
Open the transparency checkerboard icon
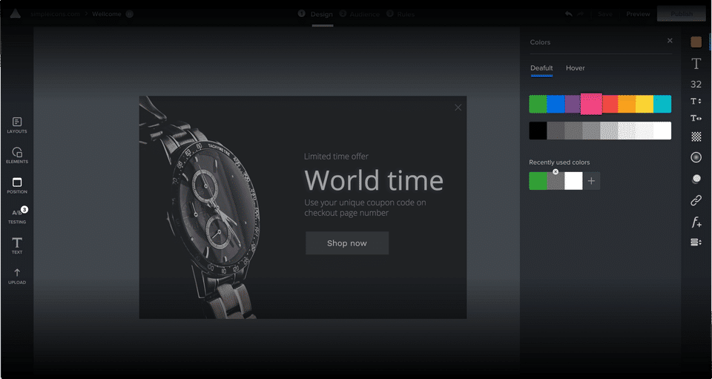tap(696, 136)
